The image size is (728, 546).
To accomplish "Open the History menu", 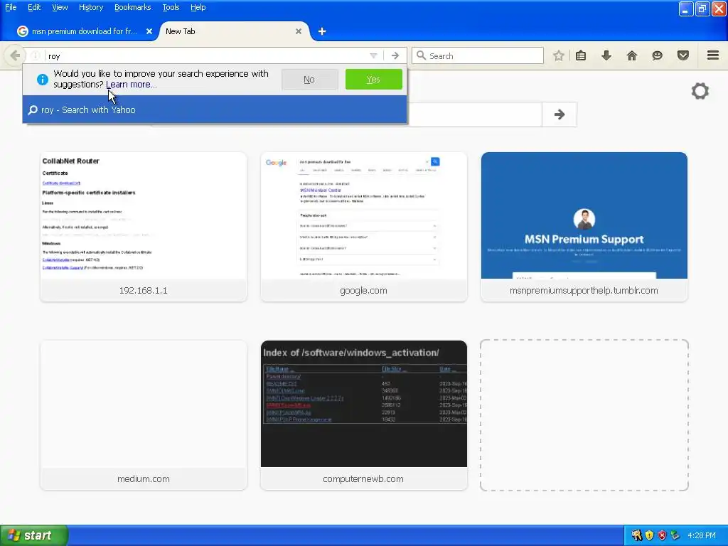I will click(x=91, y=7).
